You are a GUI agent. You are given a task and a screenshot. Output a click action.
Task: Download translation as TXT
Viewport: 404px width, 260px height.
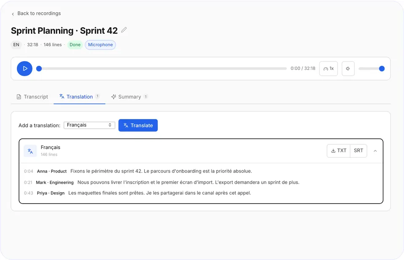pyautogui.click(x=338, y=151)
